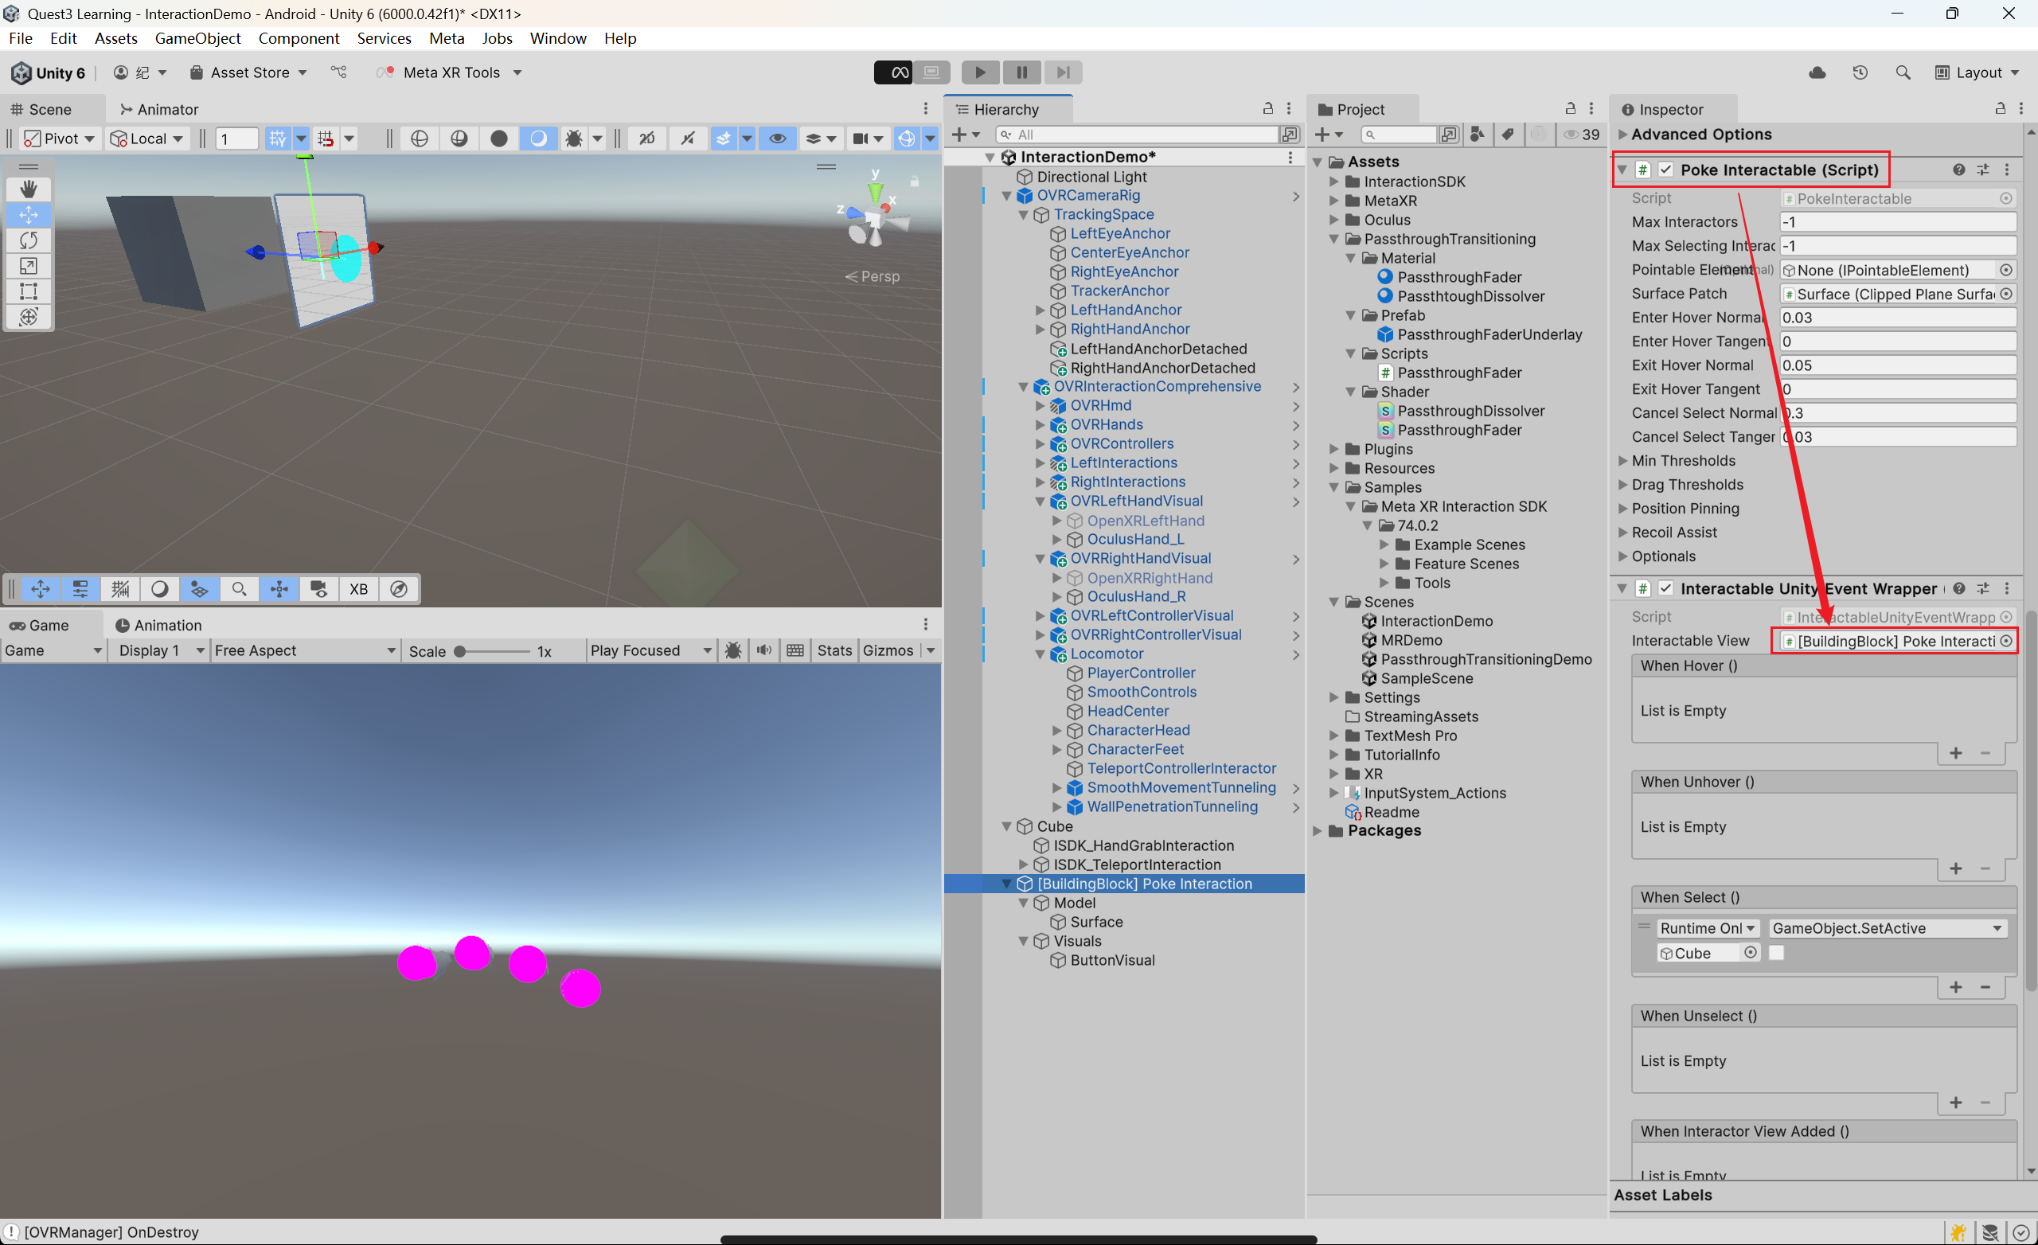The width and height of the screenshot is (2038, 1245).
Task: Click the Gizmos button in Game view
Action: (x=888, y=650)
